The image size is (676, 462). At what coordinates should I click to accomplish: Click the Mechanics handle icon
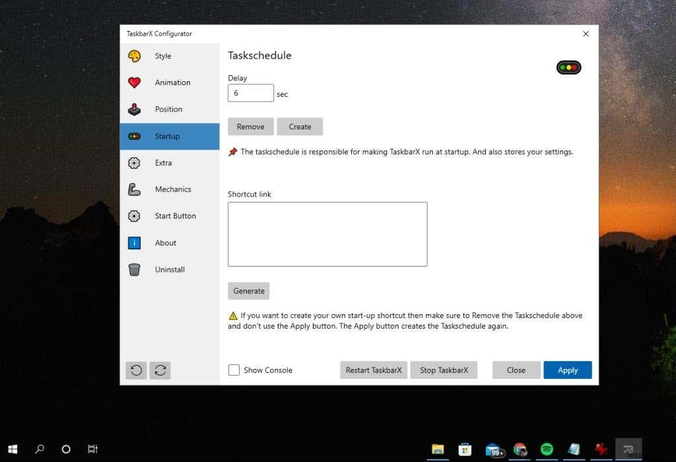135,189
